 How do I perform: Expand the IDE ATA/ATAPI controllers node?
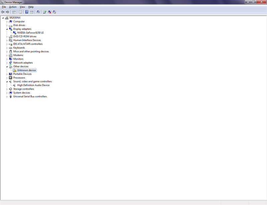(x=7, y=44)
